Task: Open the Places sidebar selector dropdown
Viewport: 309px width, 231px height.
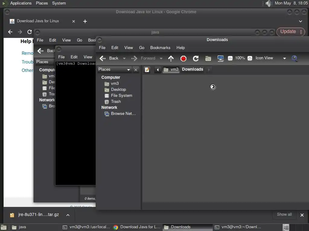Action: (114, 69)
